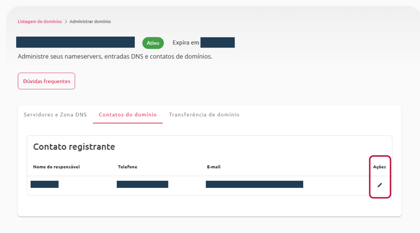The width and height of the screenshot is (420, 233).
Task: Select the Contatos do domínio tab
Action: (128, 114)
